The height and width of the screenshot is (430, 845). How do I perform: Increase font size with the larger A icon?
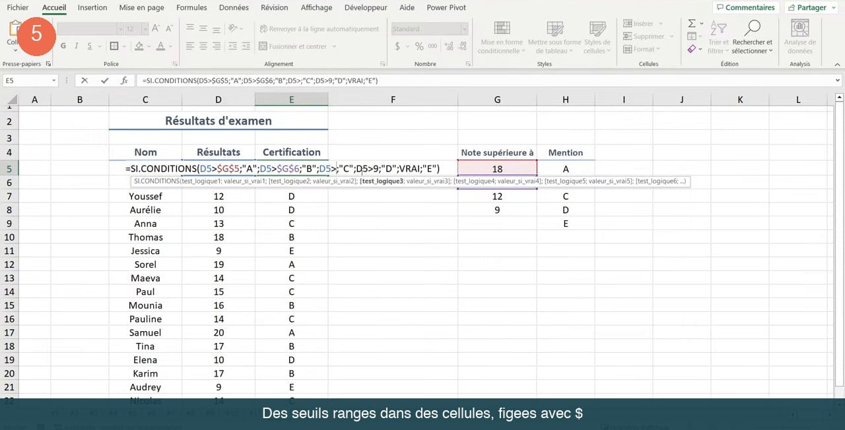[156, 28]
